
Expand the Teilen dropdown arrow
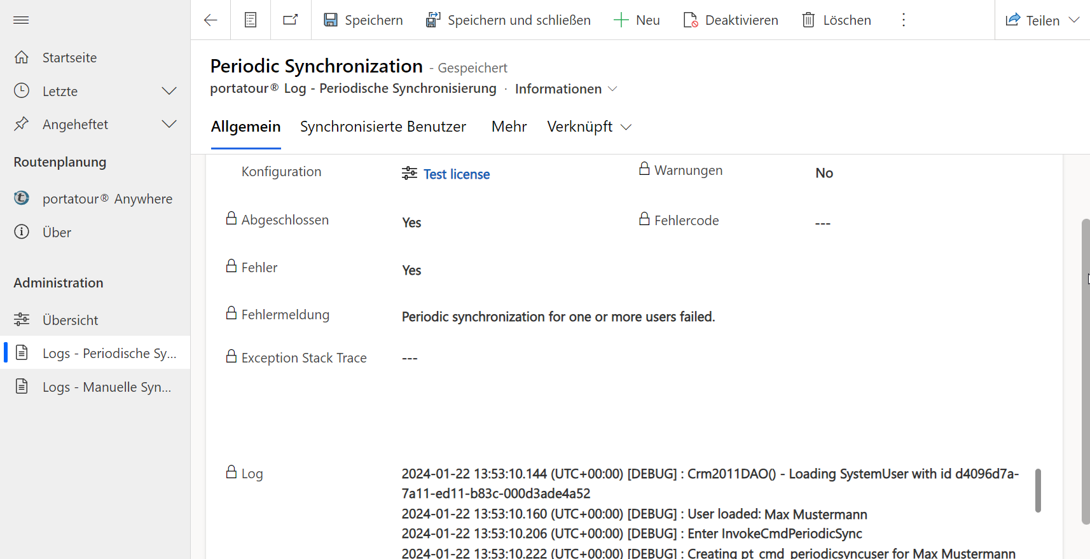[1074, 20]
